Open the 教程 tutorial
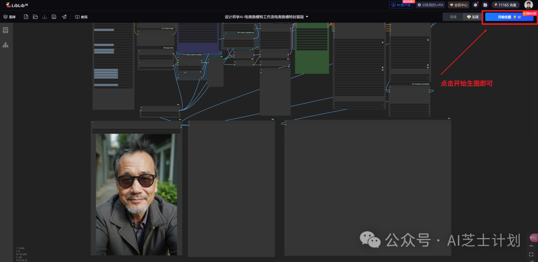 click(x=81, y=17)
